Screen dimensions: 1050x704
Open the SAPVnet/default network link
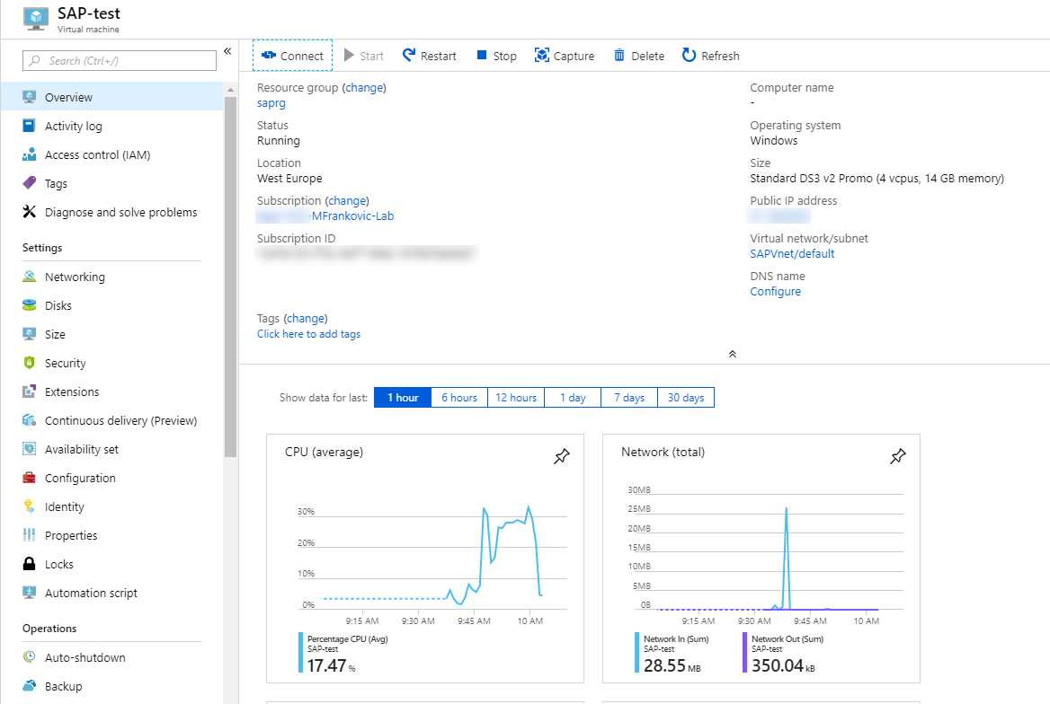tap(792, 253)
